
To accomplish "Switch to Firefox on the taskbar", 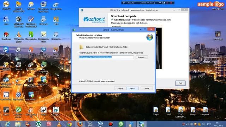I will pyautogui.click(x=80, y=124).
